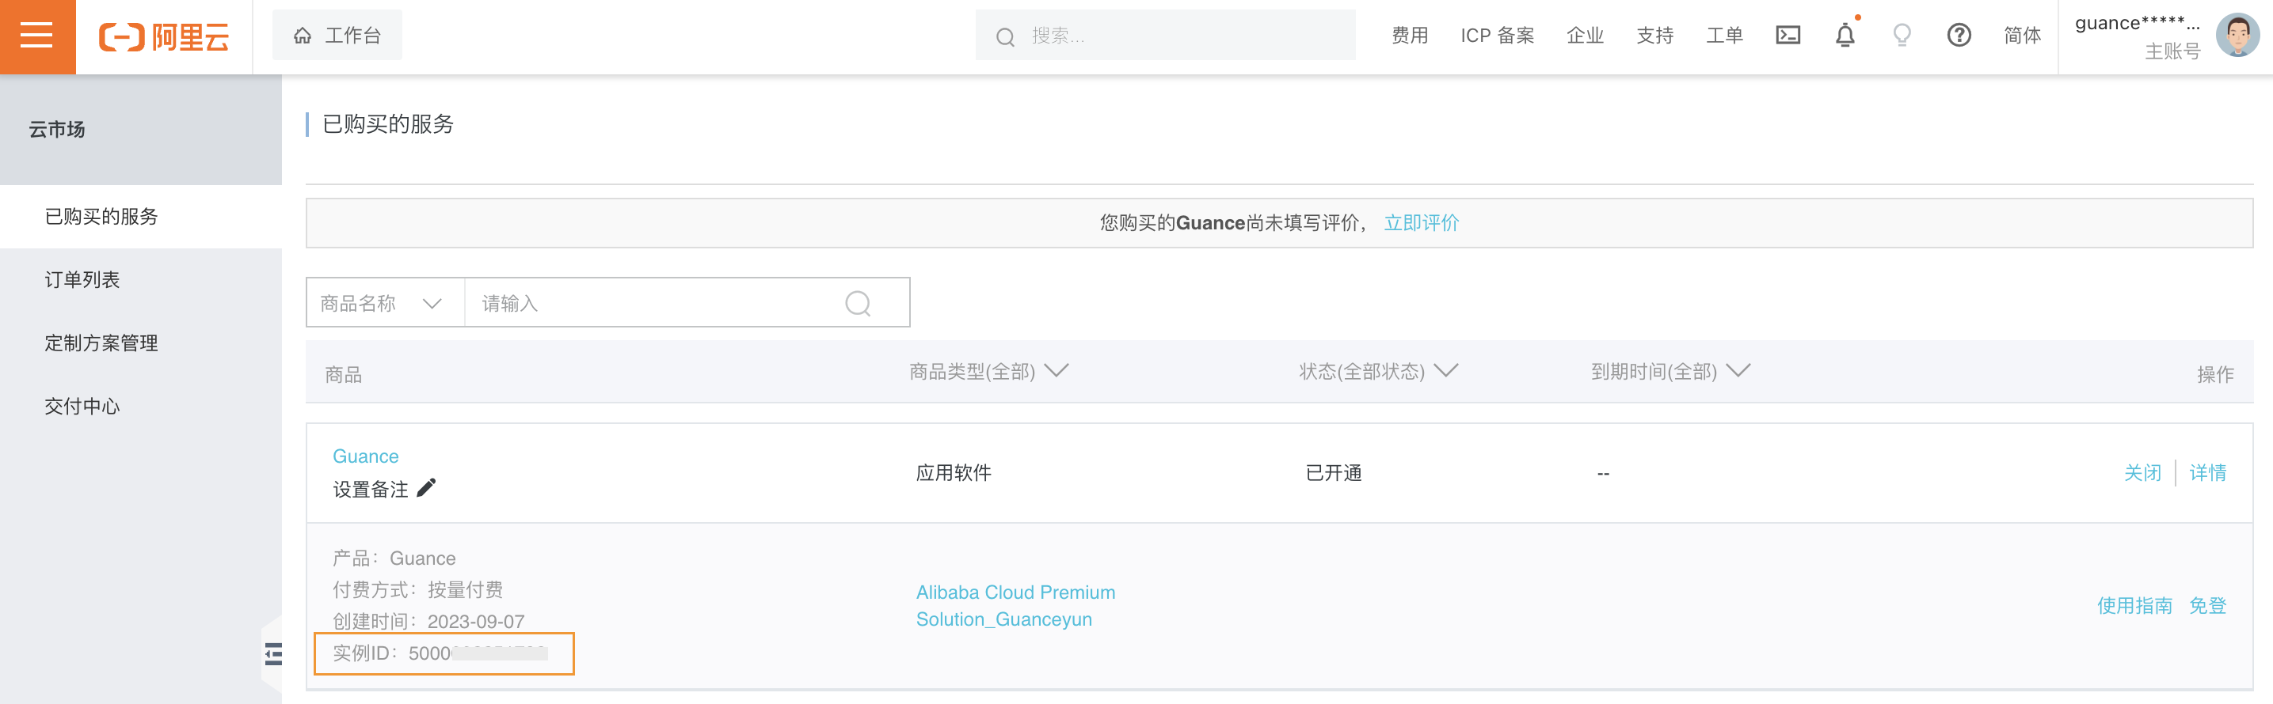The width and height of the screenshot is (2273, 704).
Task: Click the Alibaba Cloud logo
Action: click(164, 37)
